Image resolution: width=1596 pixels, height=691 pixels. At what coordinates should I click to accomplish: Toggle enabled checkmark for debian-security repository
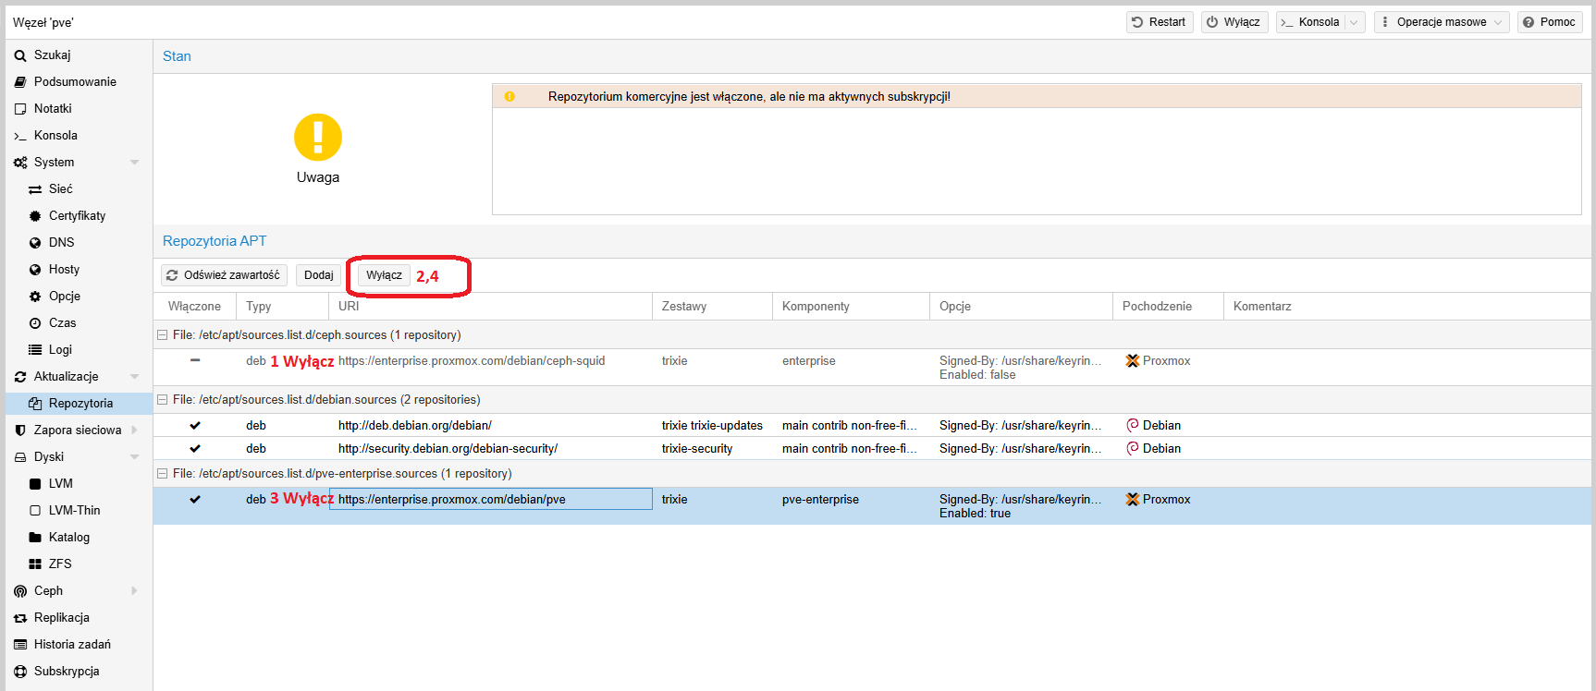pos(195,449)
